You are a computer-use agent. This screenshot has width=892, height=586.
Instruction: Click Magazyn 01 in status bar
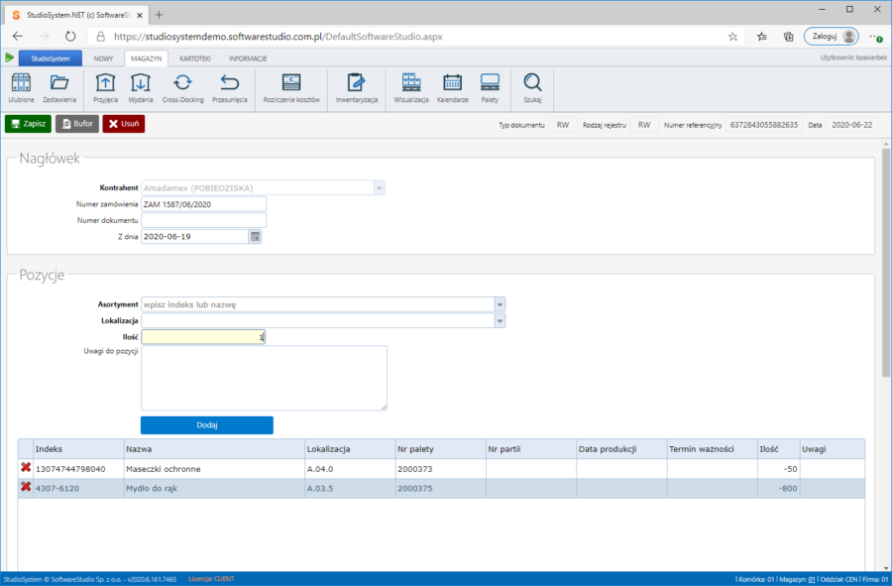[797, 579]
